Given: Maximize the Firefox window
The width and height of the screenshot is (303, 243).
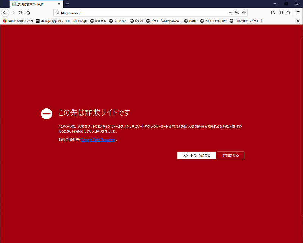Looking at the screenshot, I should tap(286, 4).
